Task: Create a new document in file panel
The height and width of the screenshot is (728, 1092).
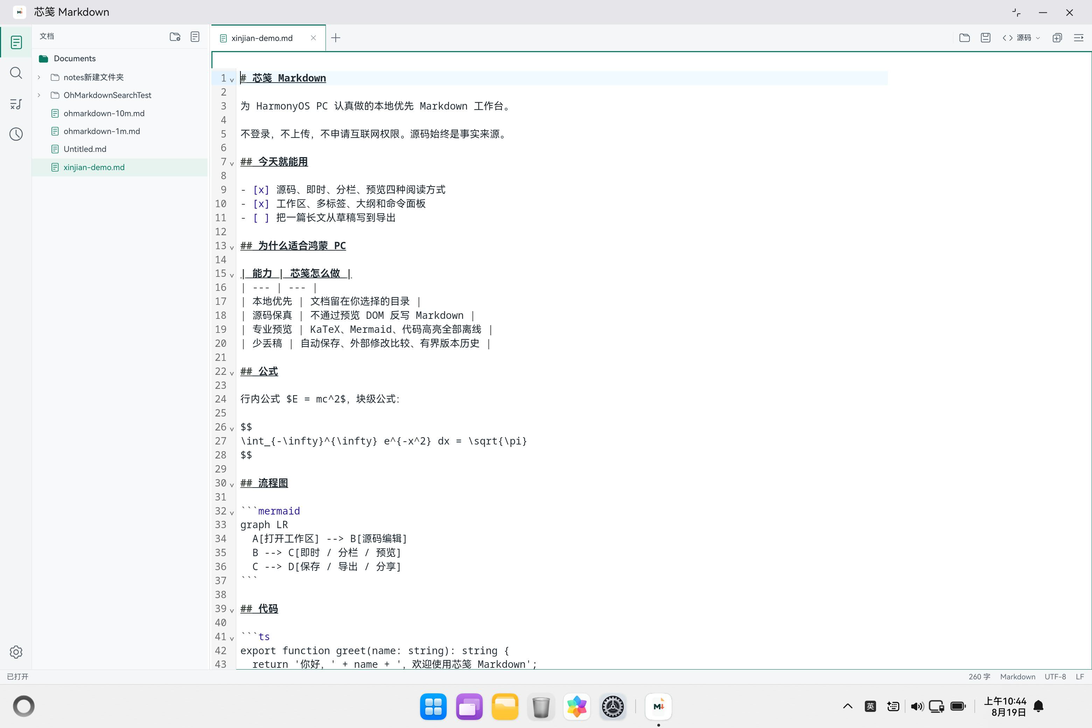Action: 195,37
